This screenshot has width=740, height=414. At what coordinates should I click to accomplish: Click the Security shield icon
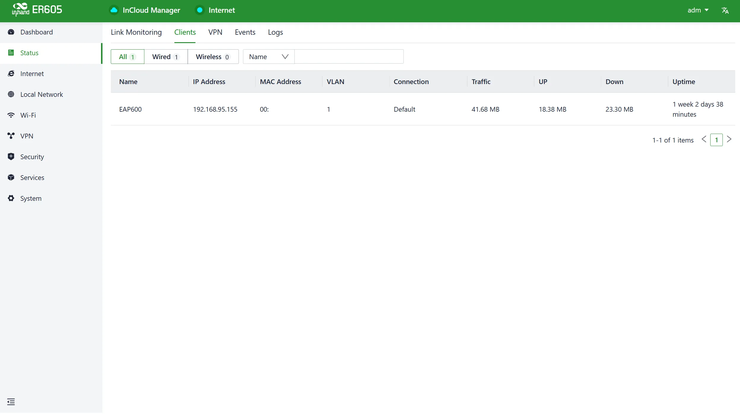[x=11, y=157]
